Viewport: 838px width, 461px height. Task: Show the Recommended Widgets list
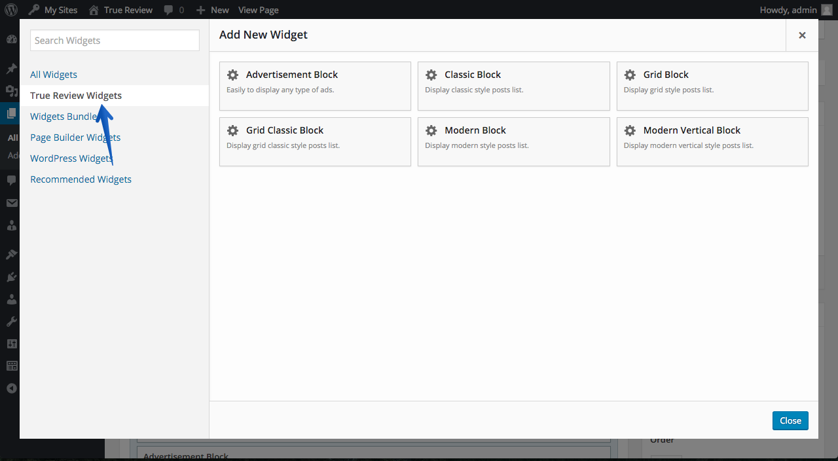pos(81,179)
